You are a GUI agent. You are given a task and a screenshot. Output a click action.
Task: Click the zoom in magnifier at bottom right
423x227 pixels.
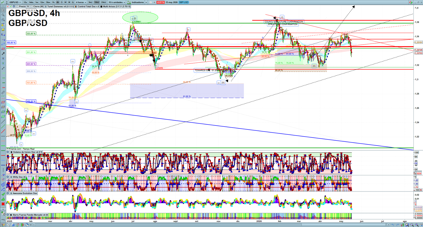point(417,225)
